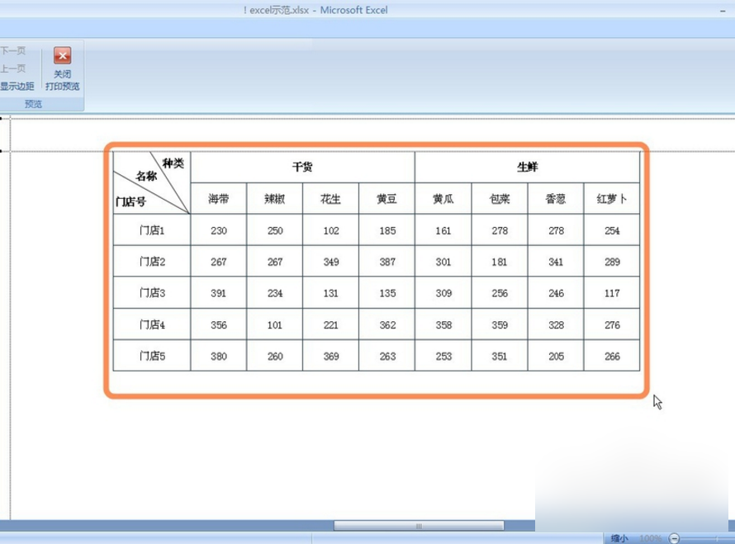Click the 花生 column header
This screenshot has width=735, height=544.
tap(331, 199)
